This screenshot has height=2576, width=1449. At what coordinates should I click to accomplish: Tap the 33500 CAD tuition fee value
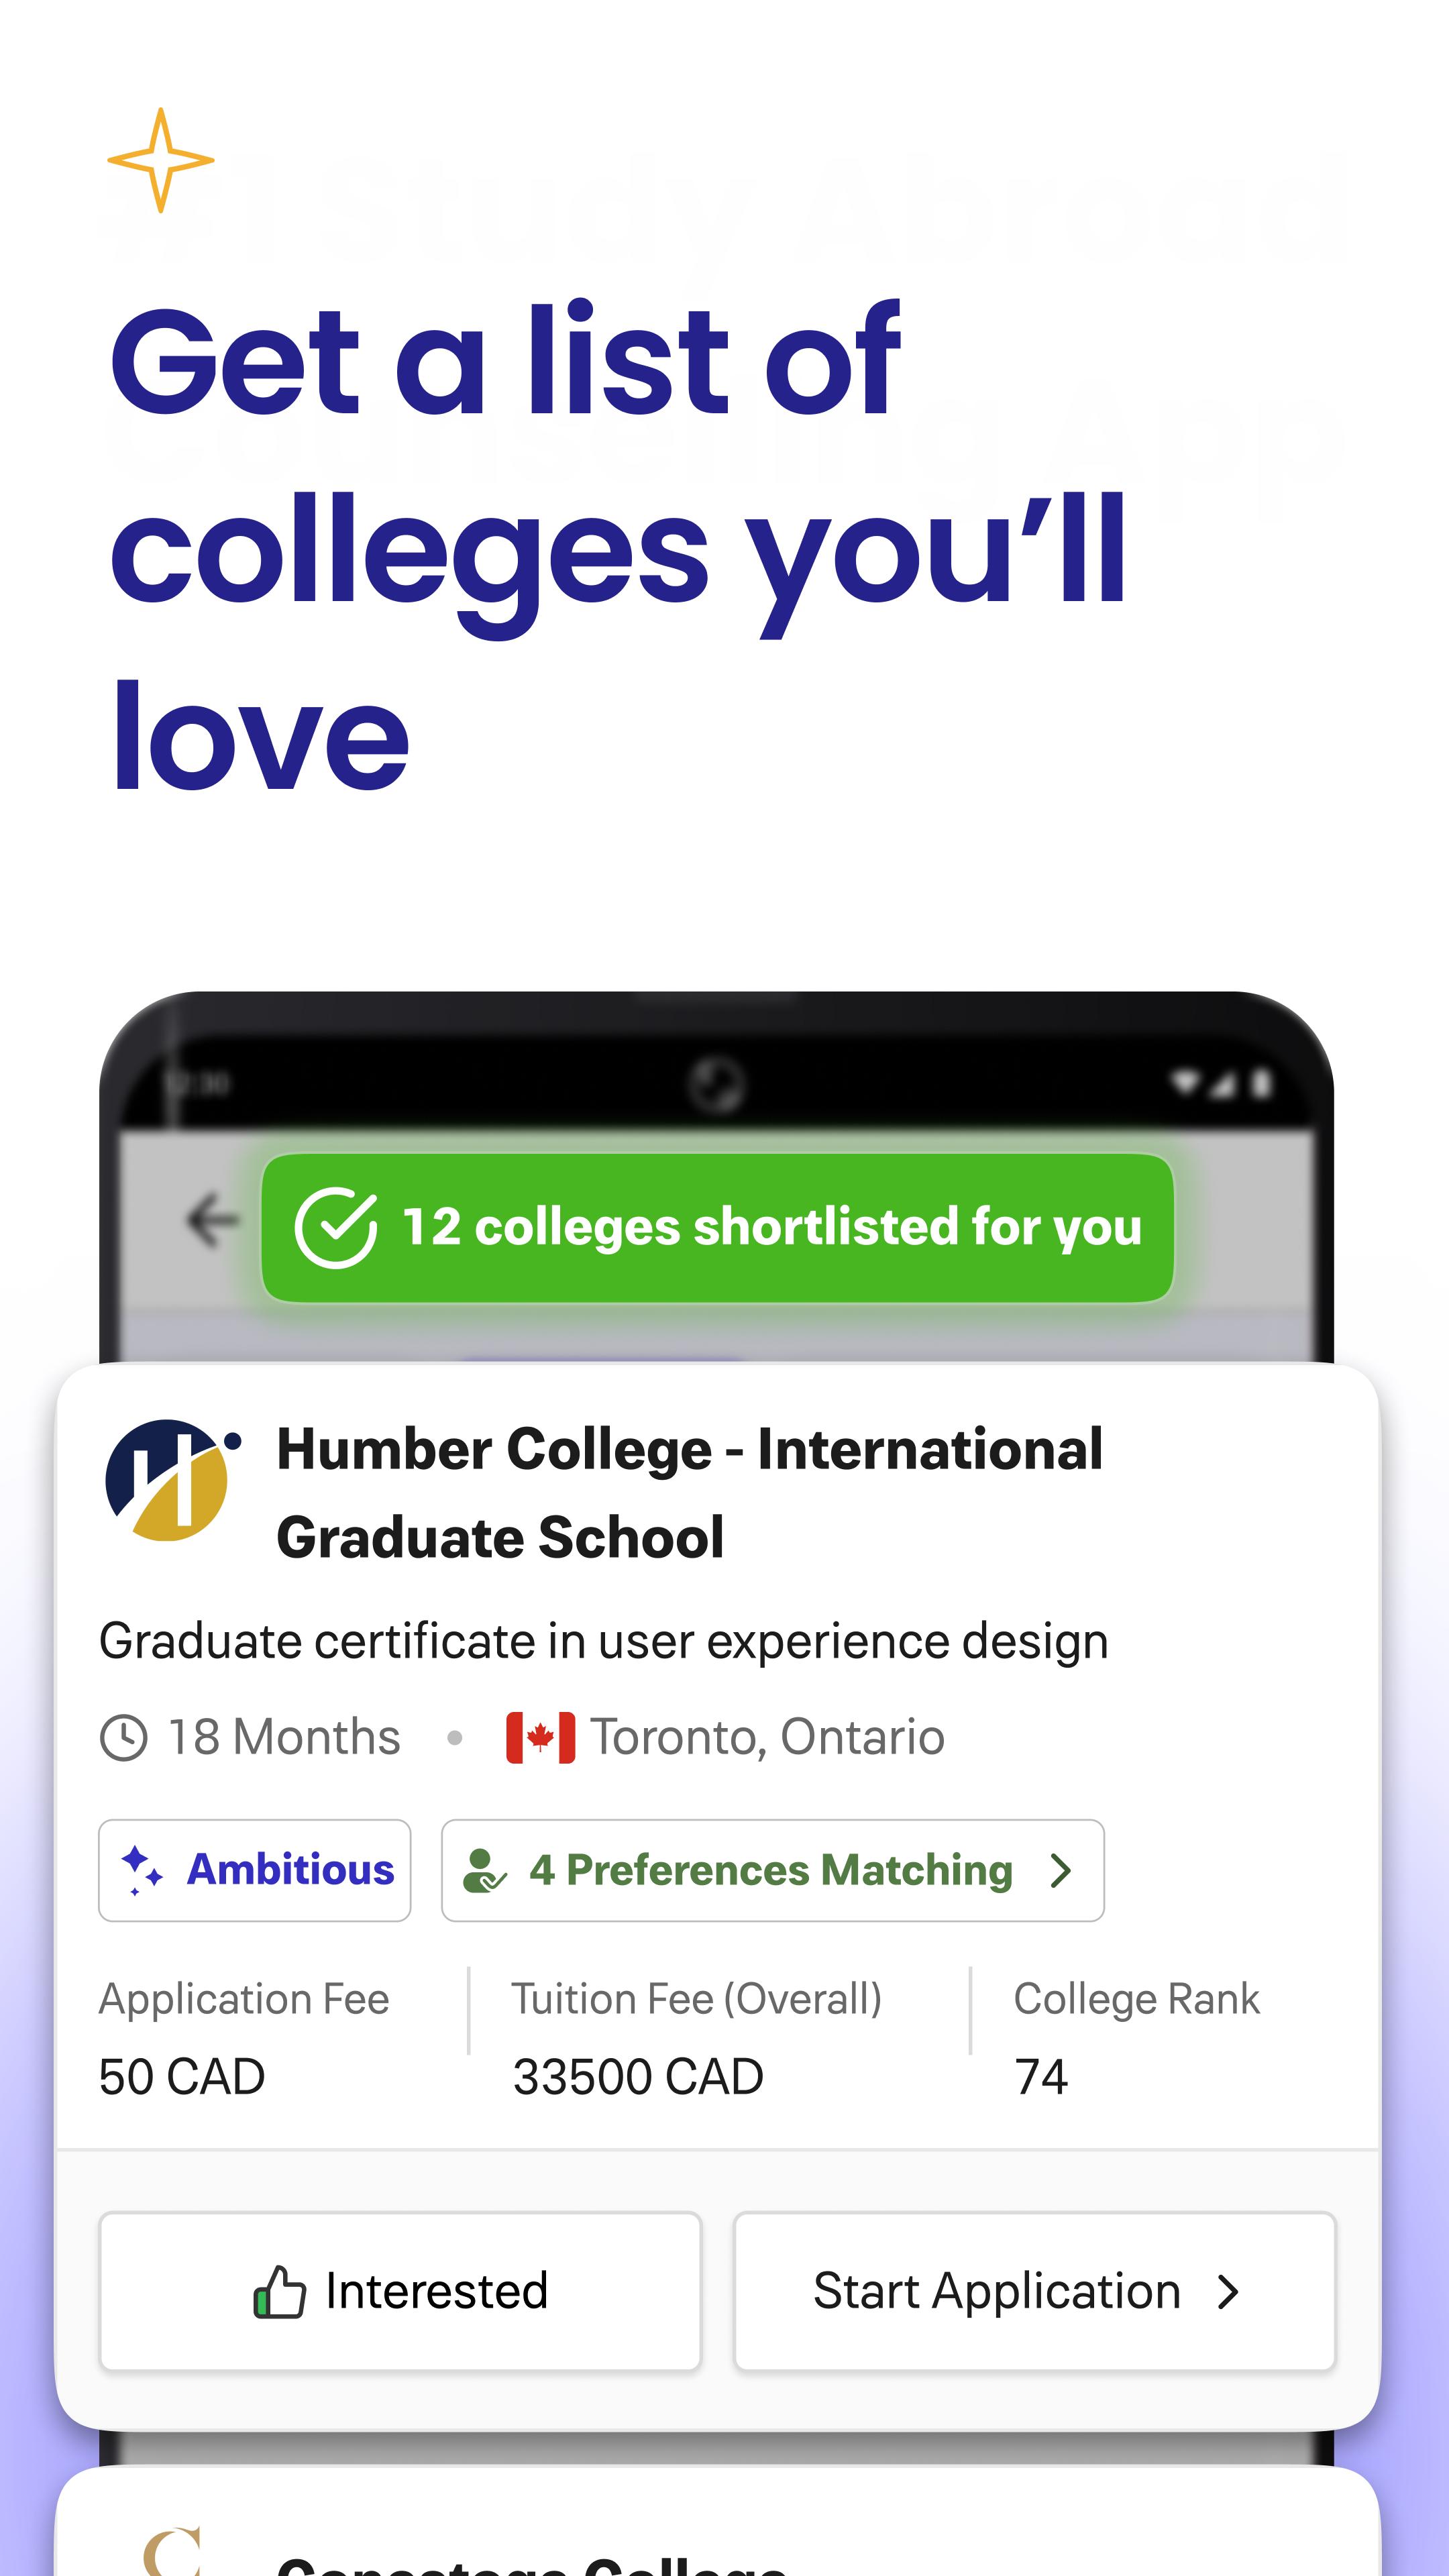(x=638, y=2077)
